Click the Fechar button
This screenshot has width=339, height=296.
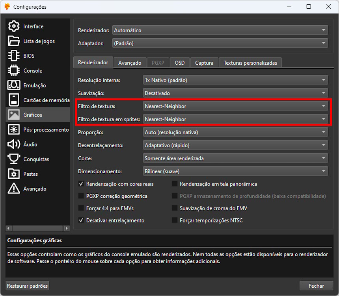316,286
